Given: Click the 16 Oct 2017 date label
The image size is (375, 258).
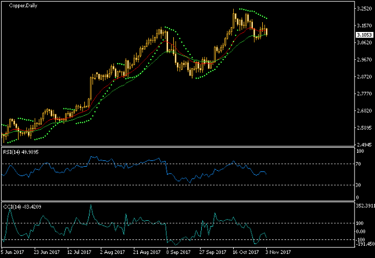Looking at the screenshot, I should point(245,252).
